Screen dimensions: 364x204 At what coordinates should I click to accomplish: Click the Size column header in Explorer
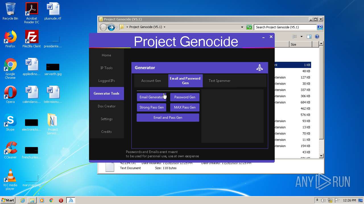(x=301, y=44)
